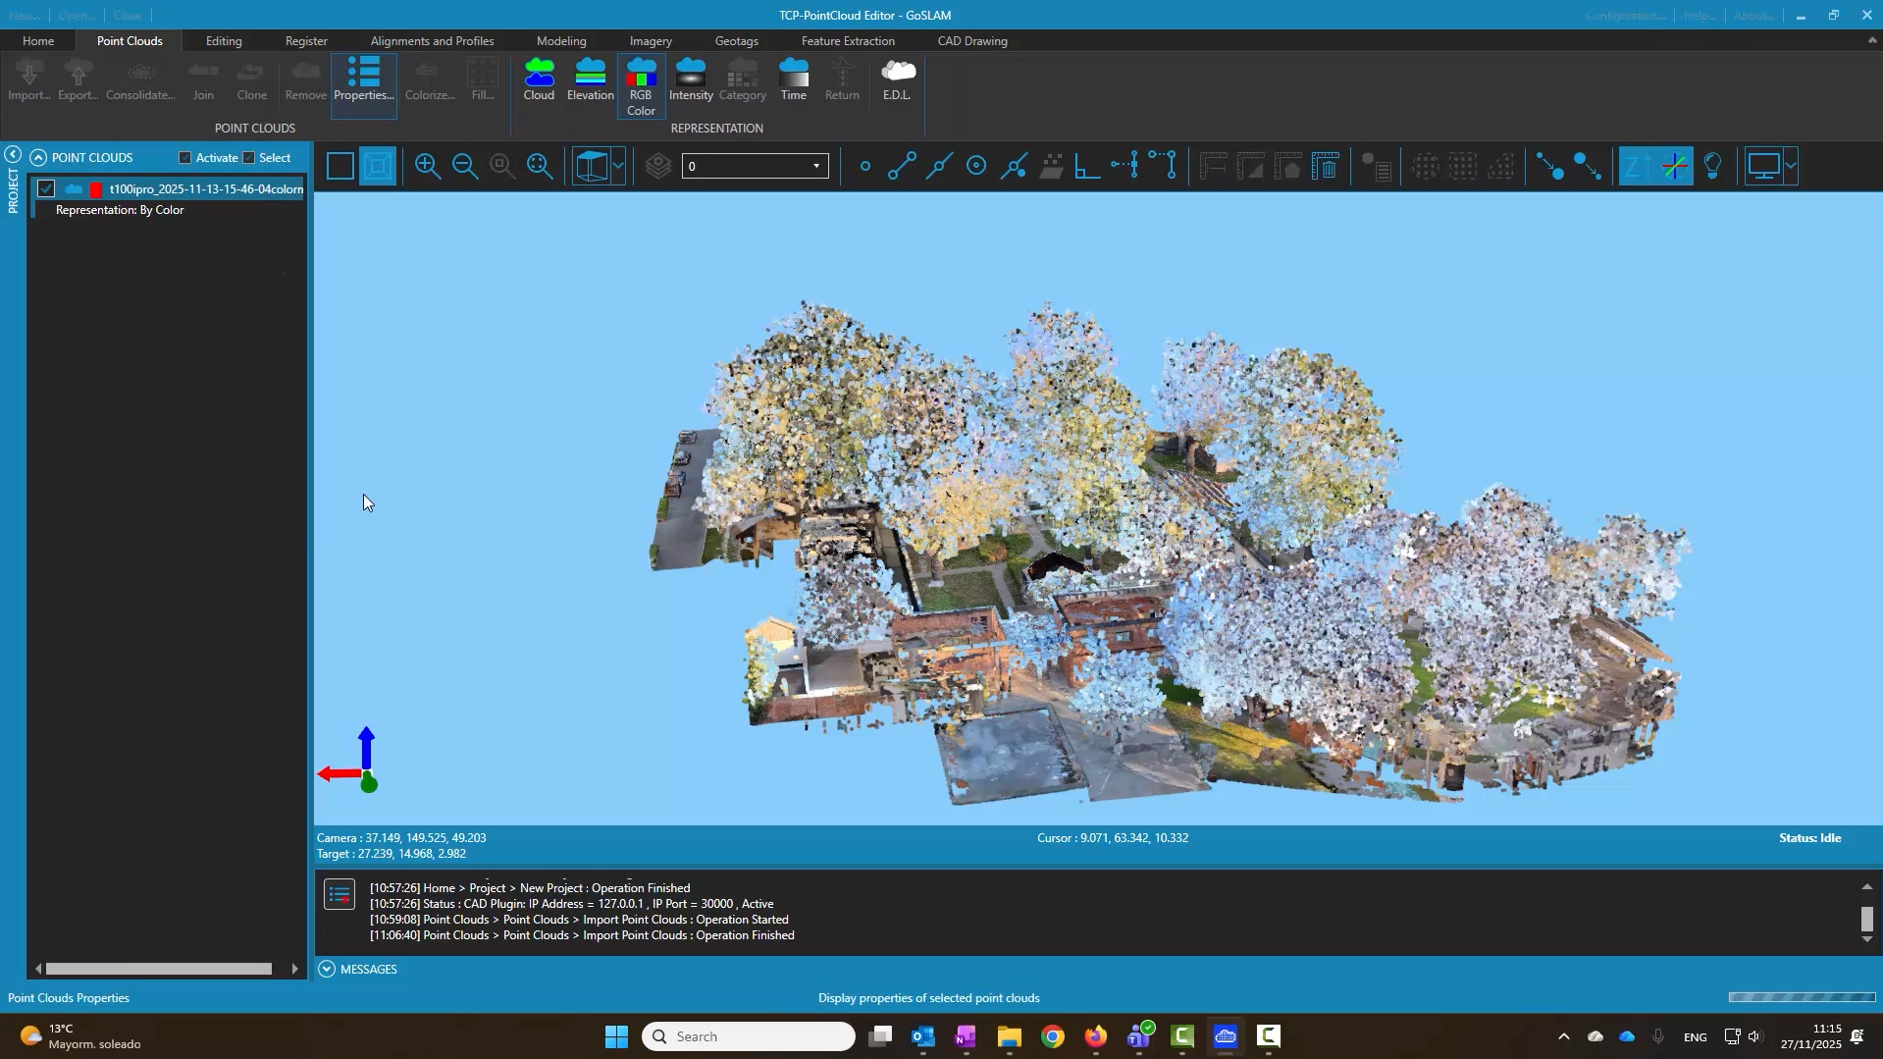Open Google Chrome from the taskbar
This screenshot has width=1883, height=1059.
point(1052,1036)
